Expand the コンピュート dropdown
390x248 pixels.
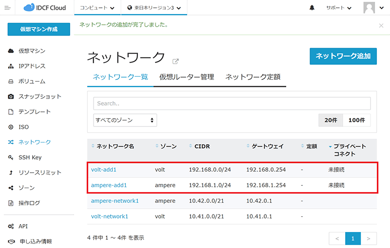coord(97,8)
